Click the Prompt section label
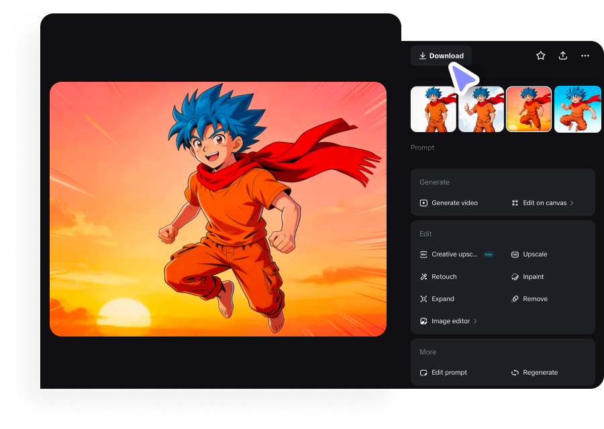 (x=422, y=147)
